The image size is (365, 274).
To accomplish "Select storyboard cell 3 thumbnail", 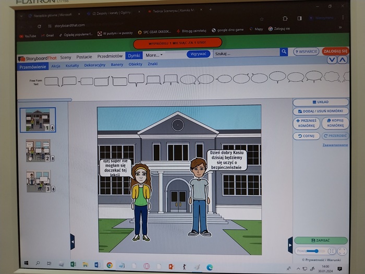I will 39,181.
